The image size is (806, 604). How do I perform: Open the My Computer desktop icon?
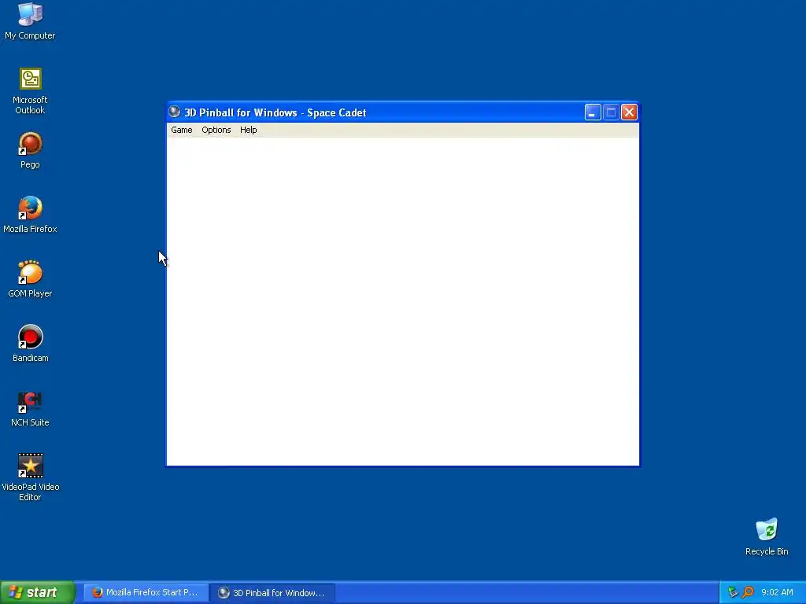coord(30,20)
